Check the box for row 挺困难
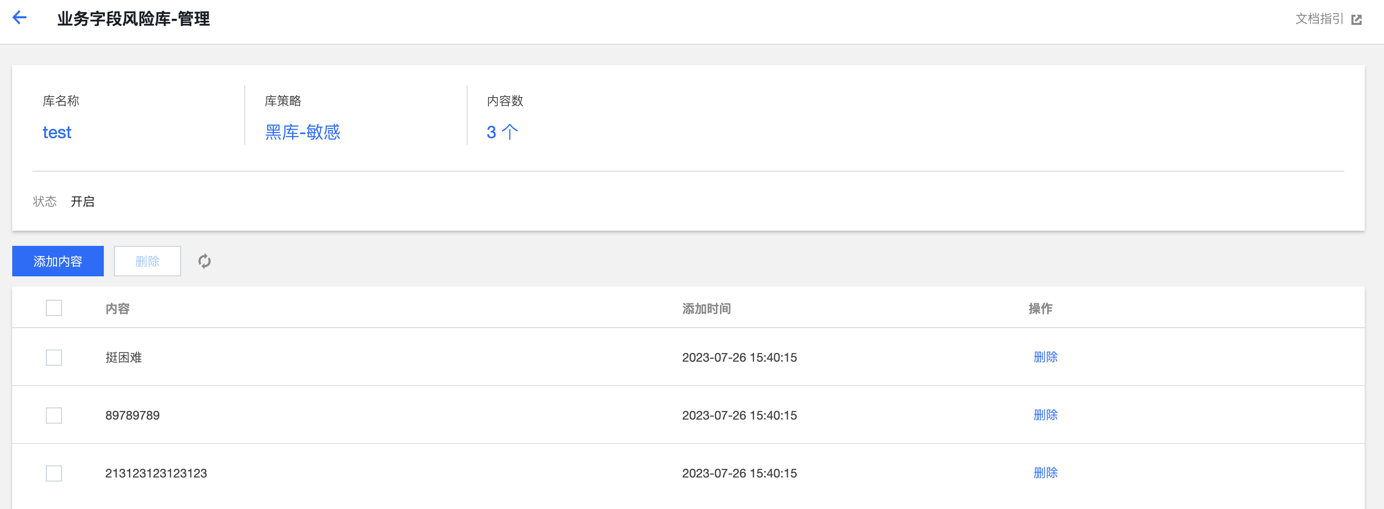The width and height of the screenshot is (1384, 509). [x=54, y=357]
